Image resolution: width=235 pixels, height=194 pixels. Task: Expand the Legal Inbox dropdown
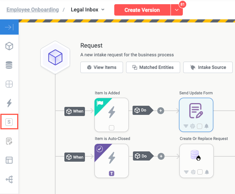click(x=103, y=10)
